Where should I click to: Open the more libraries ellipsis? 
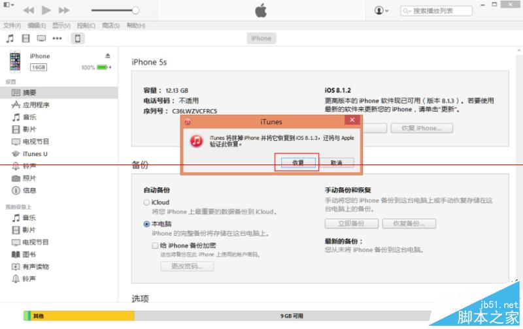pyautogui.click(x=57, y=39)
